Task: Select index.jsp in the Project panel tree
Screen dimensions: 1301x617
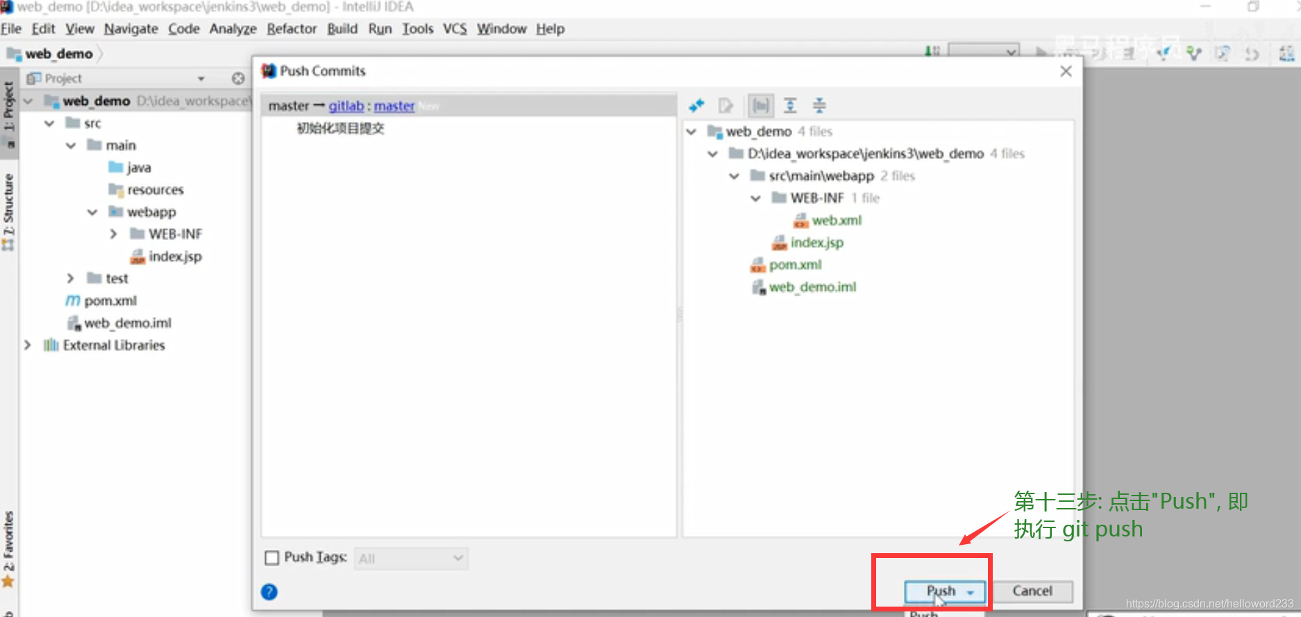Action: coord(175,257)
